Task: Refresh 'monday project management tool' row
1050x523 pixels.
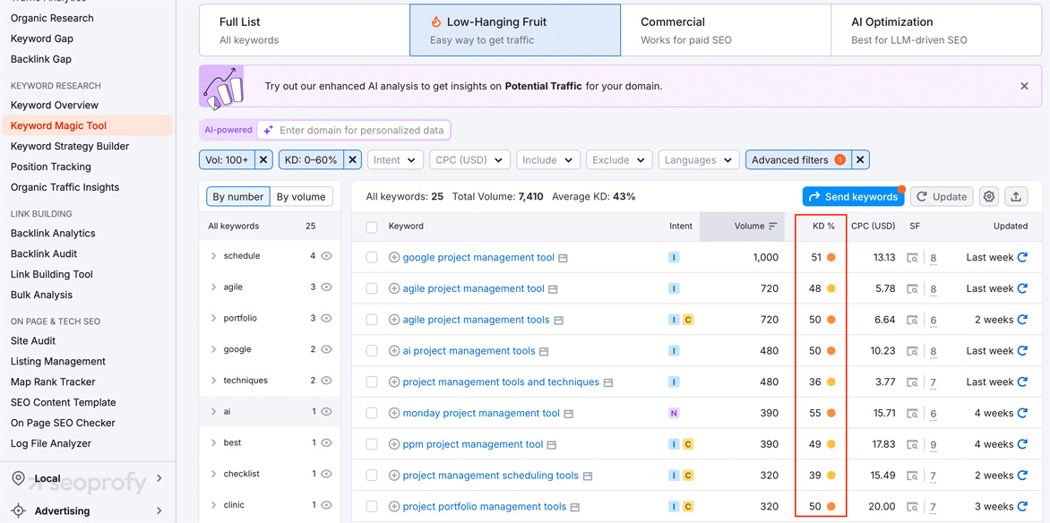Action: (1022, 413)
